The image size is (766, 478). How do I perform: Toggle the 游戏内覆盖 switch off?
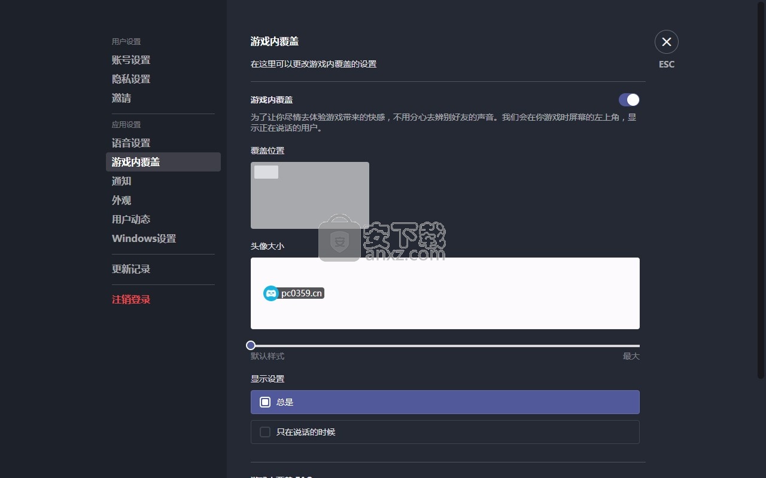pyautogui.click(x=629, y=100)
